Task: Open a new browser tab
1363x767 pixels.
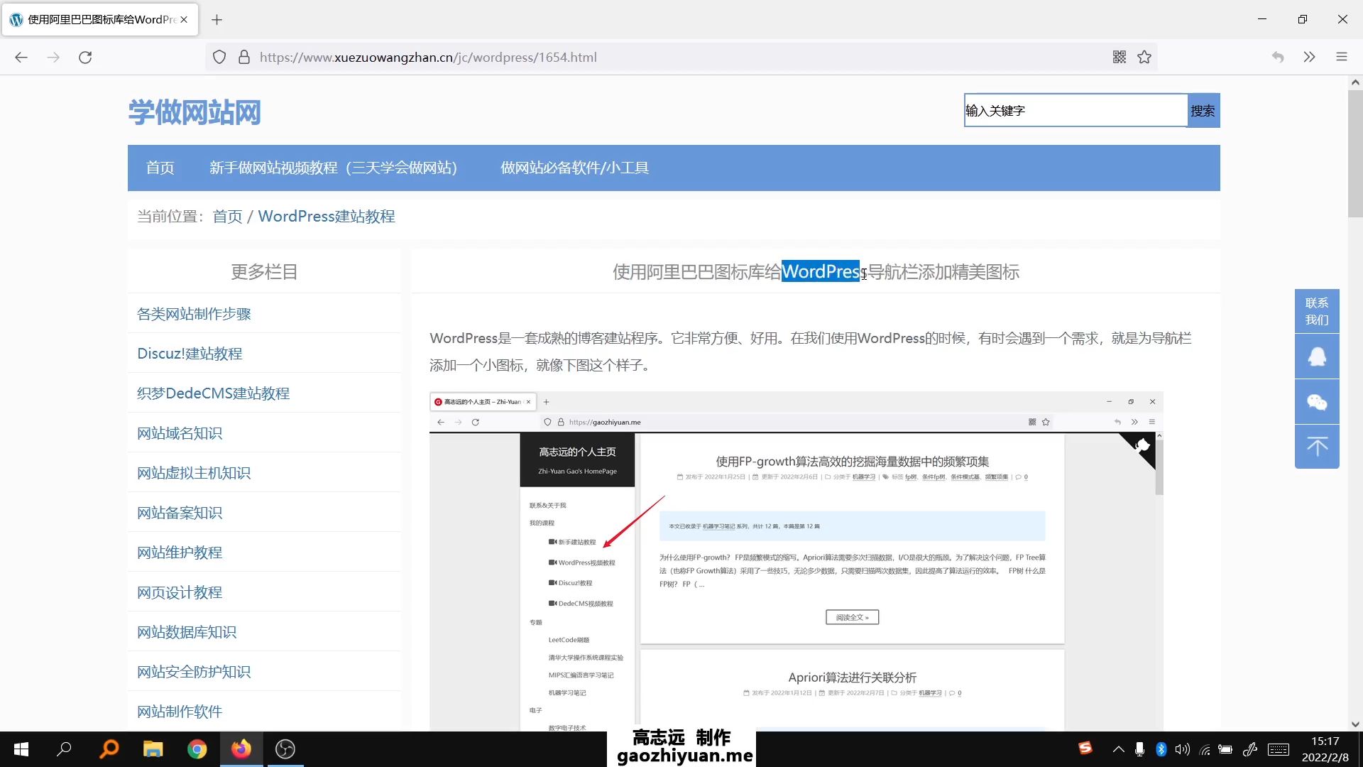Action: coord(217,20)
